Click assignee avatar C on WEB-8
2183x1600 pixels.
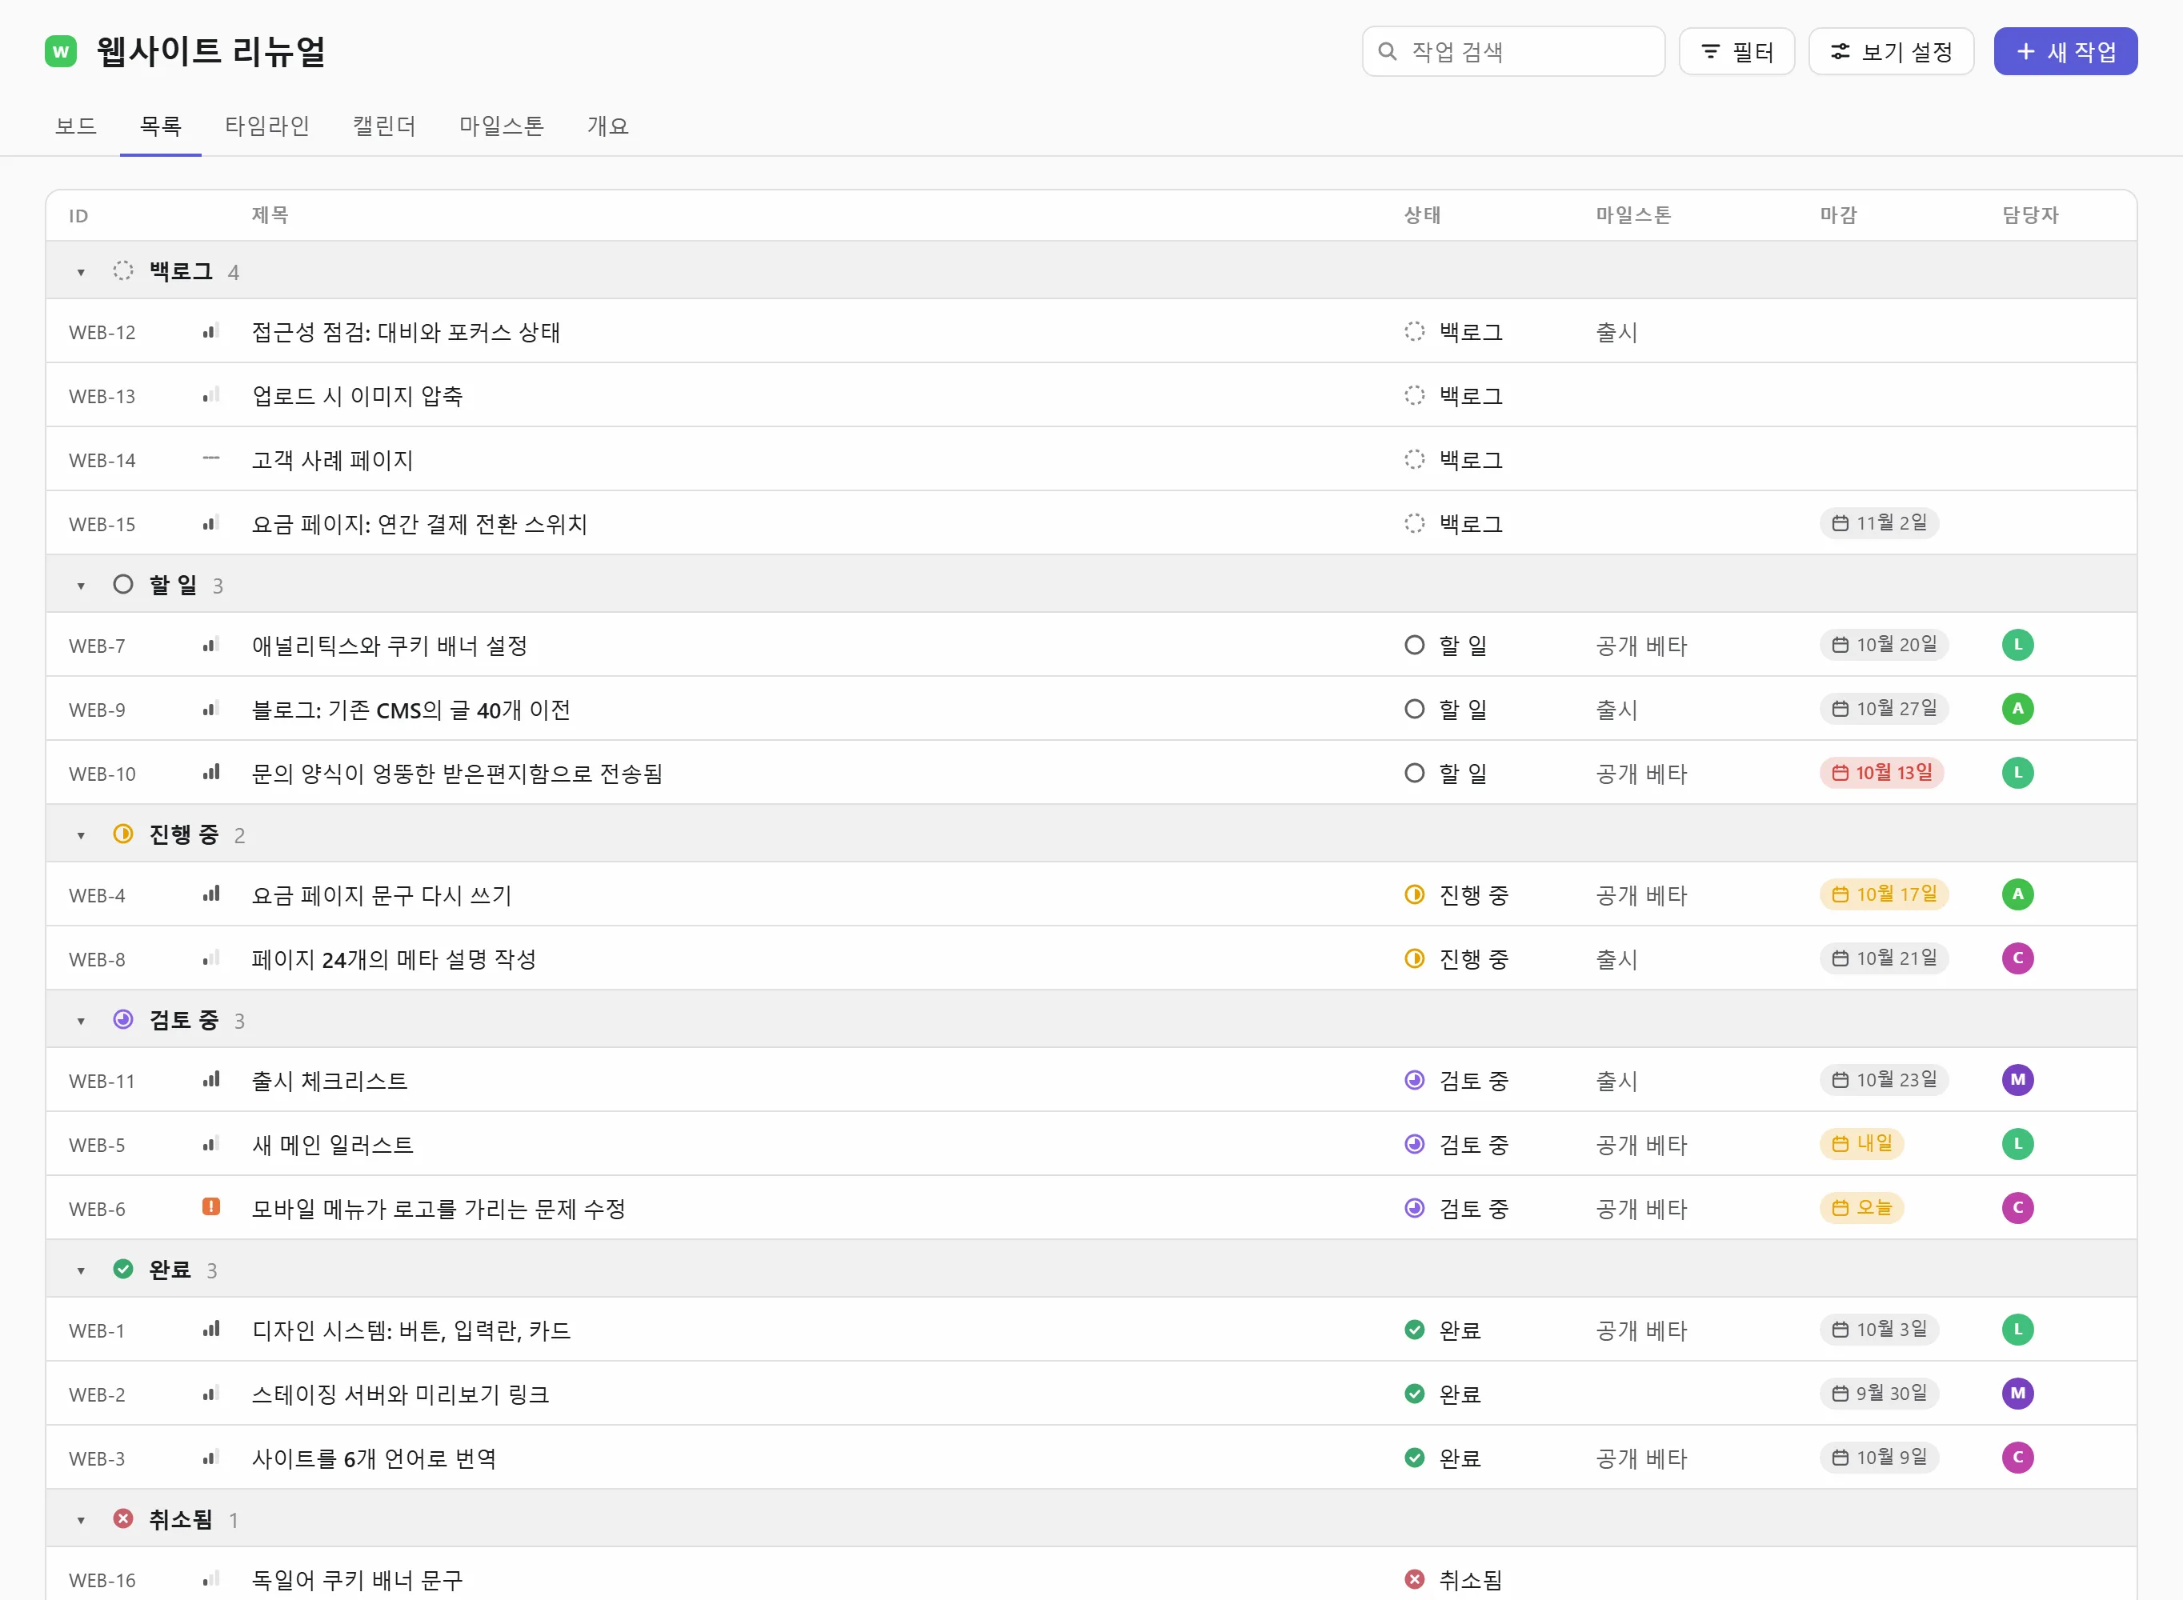2017,959
